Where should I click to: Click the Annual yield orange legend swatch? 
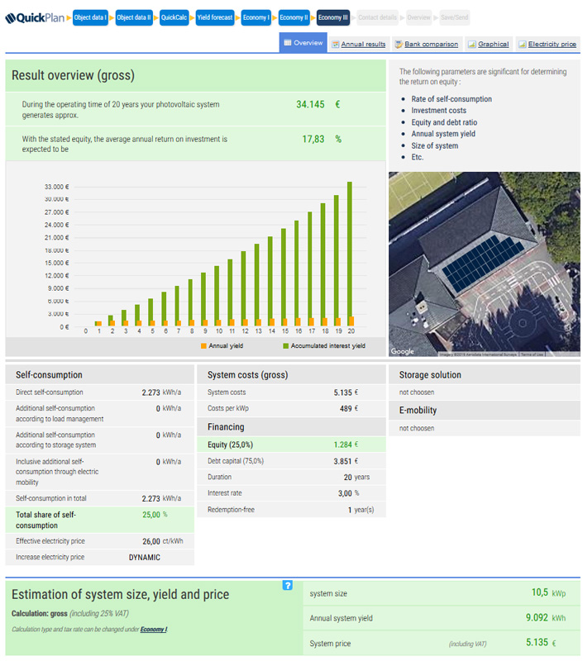pos(203,345)
